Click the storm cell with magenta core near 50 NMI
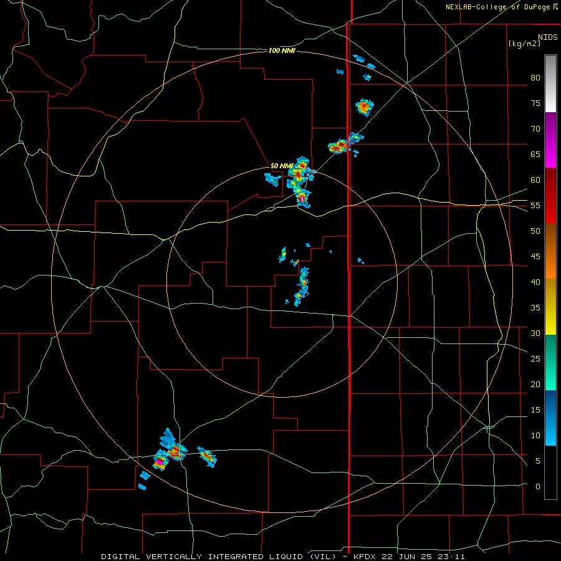 click(302, 198)
